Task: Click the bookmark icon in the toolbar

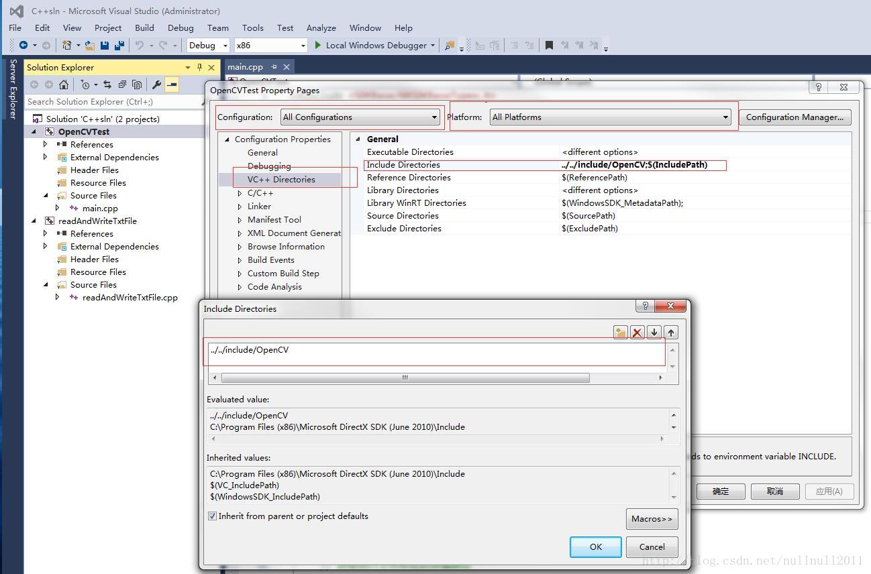Action: pyautogui.click(x=549, y=45)
